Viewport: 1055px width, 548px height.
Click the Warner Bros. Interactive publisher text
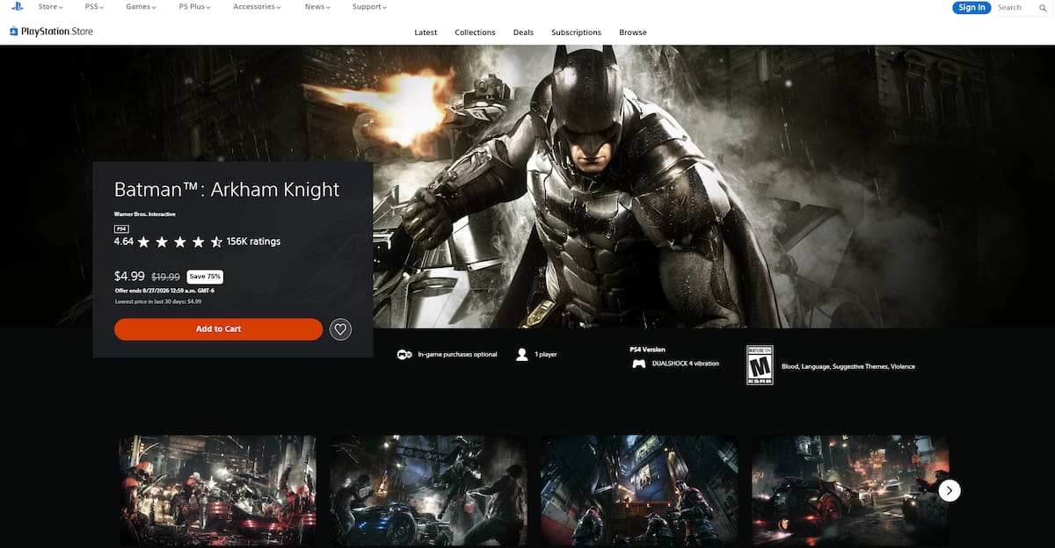click(x=144, y=214)
